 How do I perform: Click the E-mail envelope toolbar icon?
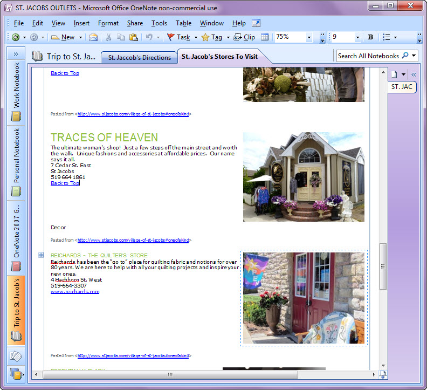pyautogui.click(x=93, y=37)
